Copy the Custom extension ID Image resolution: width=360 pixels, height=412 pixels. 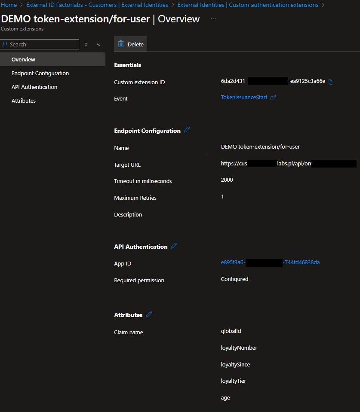tap(330, 82)
